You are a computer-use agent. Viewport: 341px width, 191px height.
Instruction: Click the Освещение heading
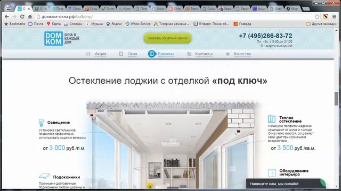(x=59, y=123)
